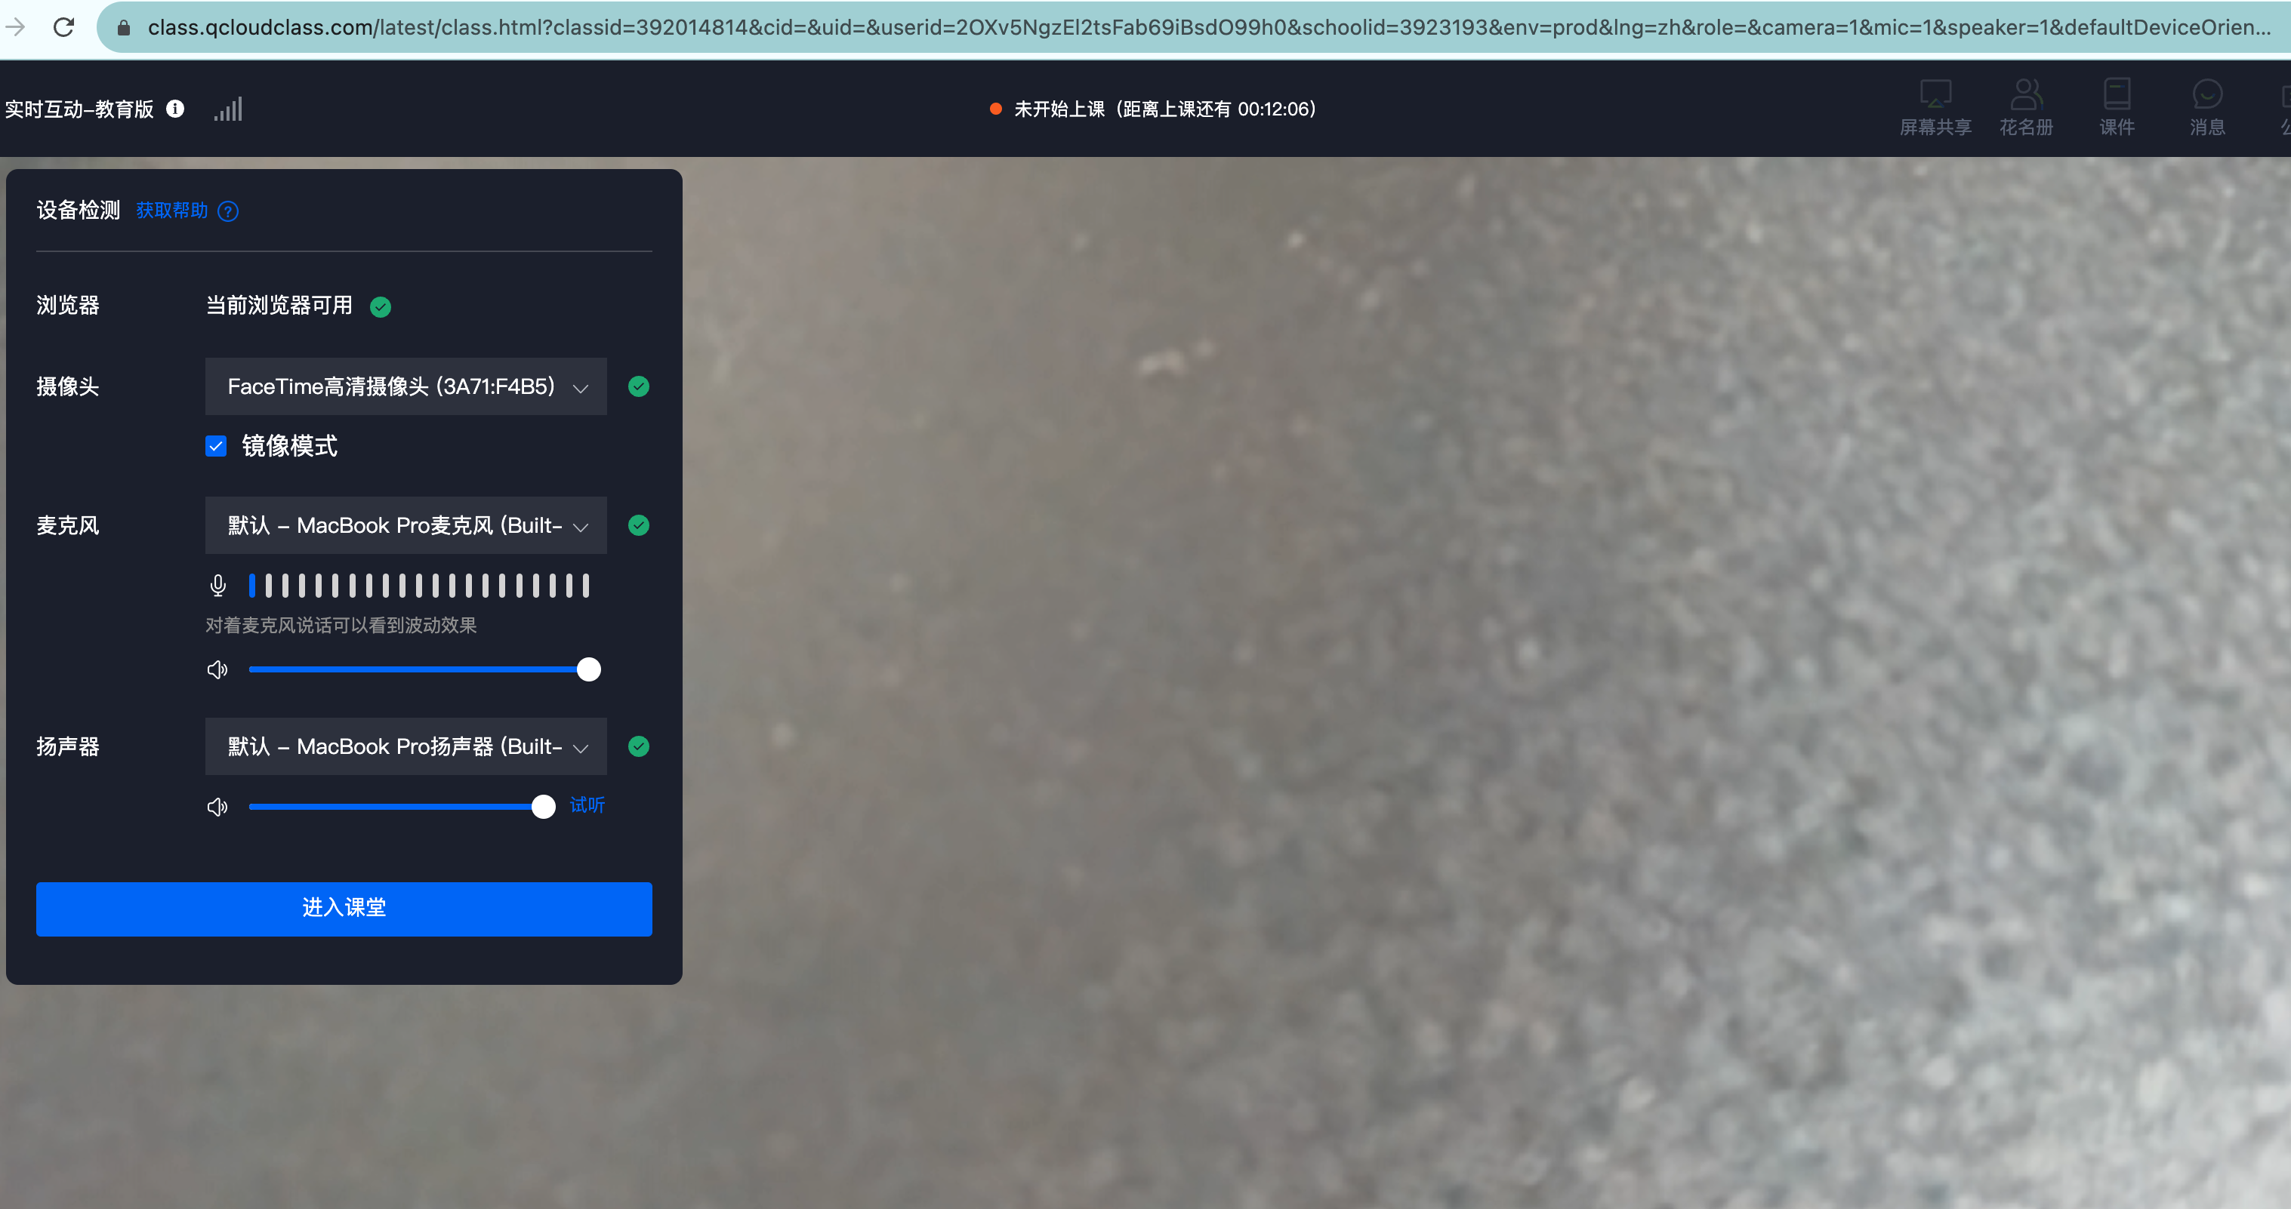This screenshot has width=2291, height=1209.
Task: Toggle the 镜像模式 mirror mode checkbox
Action: point(216,445)
